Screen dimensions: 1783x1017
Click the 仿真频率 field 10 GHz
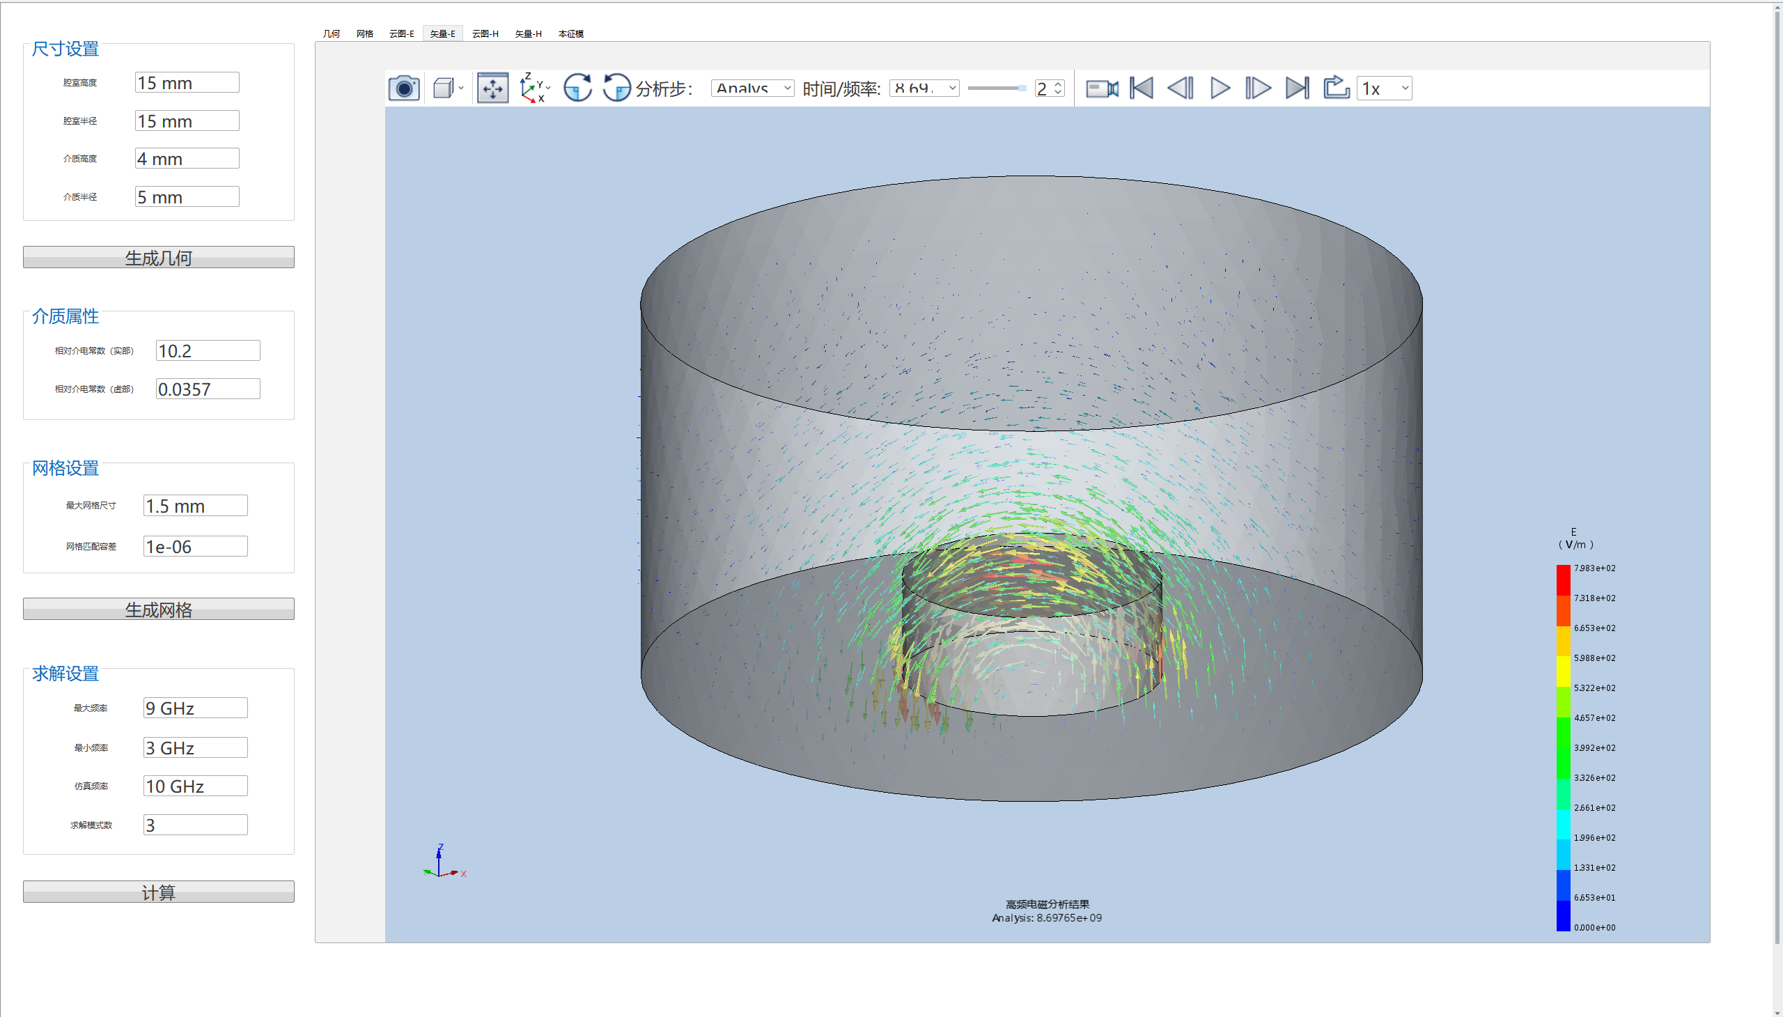pyautogui.click(x=196, y=786)
